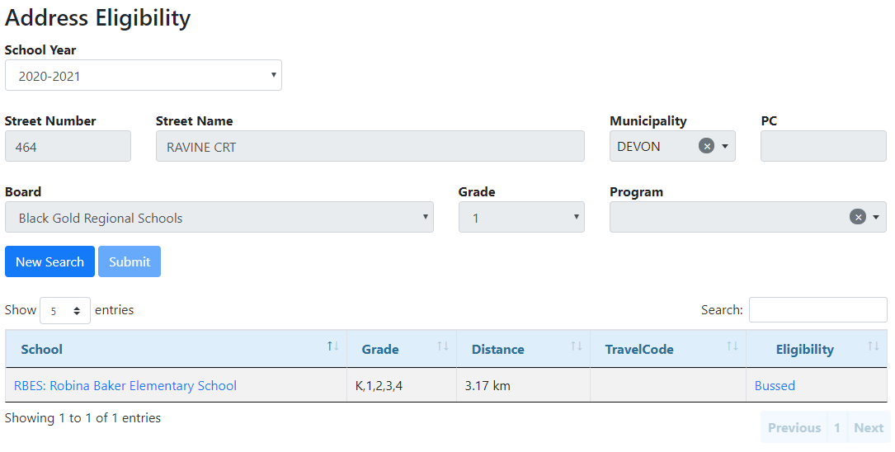The width and height of the screenshot is (895, 452).
Task: Open Robina Baker Elementary School link
Action: pos(125,385)
